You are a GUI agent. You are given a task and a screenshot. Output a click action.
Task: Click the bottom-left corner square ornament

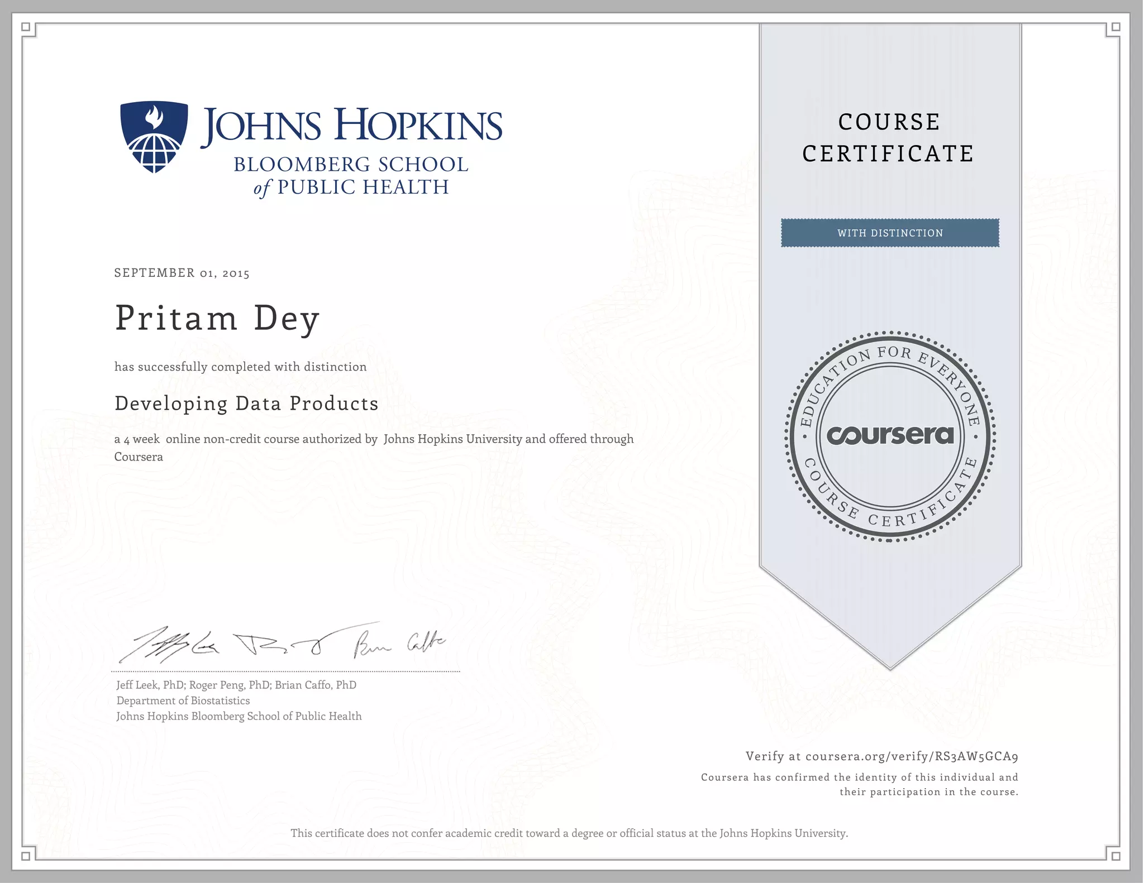[x=26, y=856]
